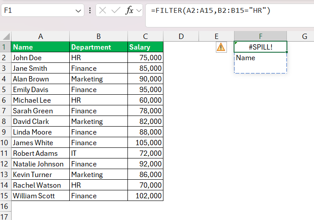
Task: Click the Name header cell in A1
Action: point(40,47)
